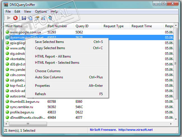Select the www.google.com.ua host name
The height and width of the screenshot is (137, 182).
point(25,32)
